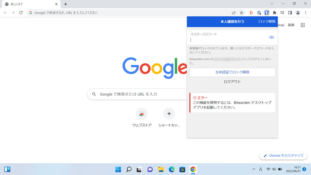
Task: Open the media control icon in toolbar
Action: click(x=282, y=13)
